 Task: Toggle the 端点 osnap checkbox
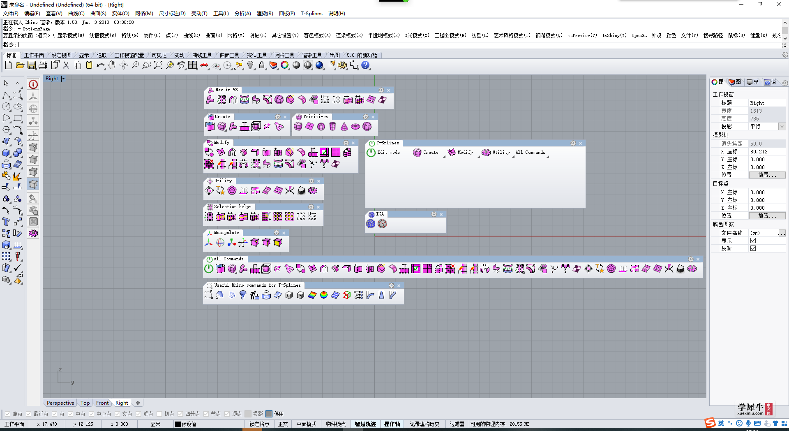point(7,414)
